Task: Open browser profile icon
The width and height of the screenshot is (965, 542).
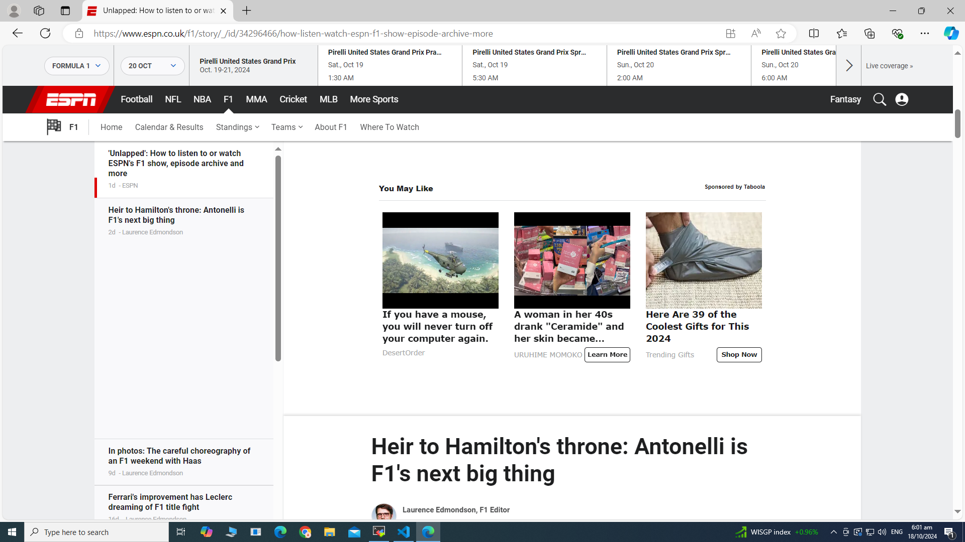Action: coord(14,11)
